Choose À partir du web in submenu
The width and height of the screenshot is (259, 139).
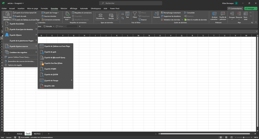(x=55, y=52)
